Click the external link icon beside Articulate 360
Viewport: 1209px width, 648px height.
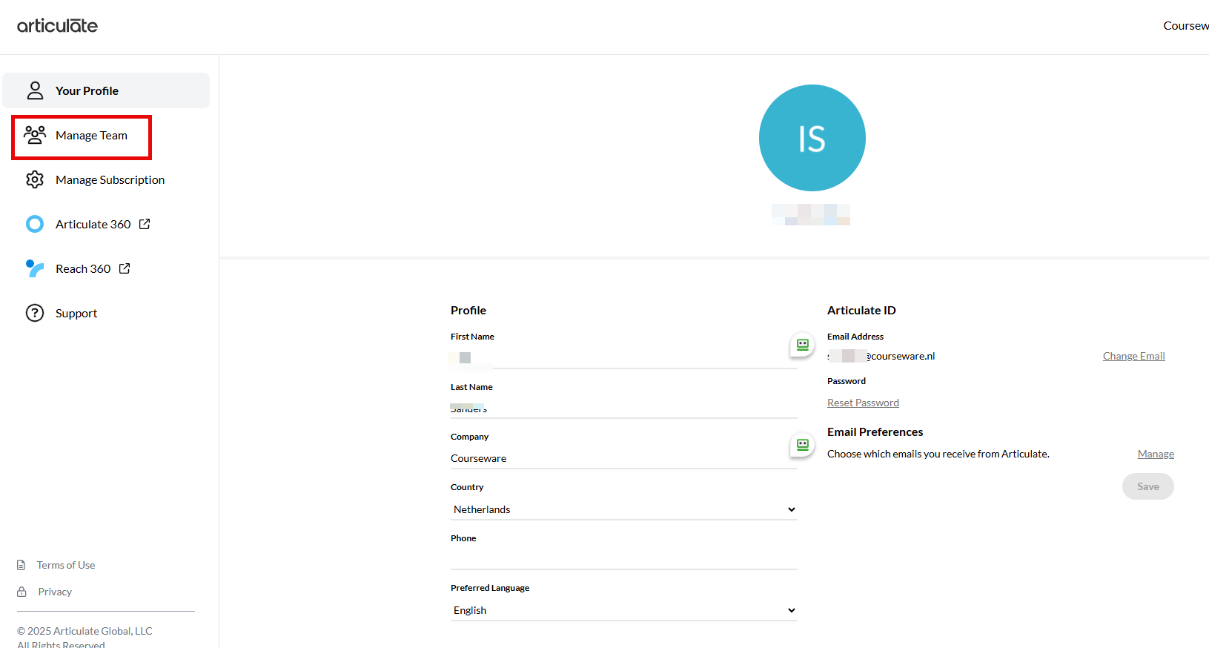pos(145,224)
